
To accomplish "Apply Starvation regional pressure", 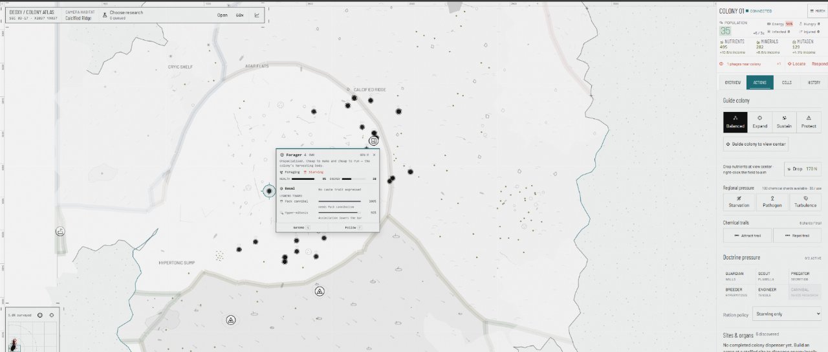I will [x=739, y=202].
